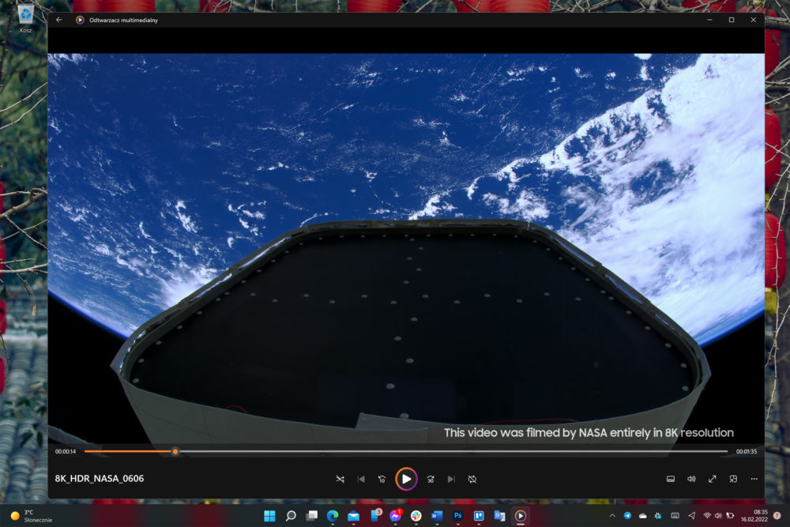Open Task View in the taskbar
This screenshot has width=790, height=527.
tap(312, 515)
